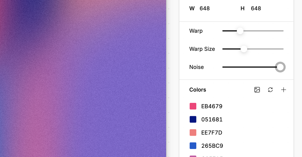Click the Colors section heading
Viewport: 302px width, 157px height.
[198, 90]
